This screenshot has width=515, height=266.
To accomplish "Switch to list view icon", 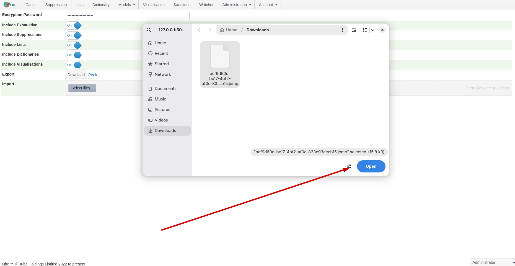I will [365, 30].
